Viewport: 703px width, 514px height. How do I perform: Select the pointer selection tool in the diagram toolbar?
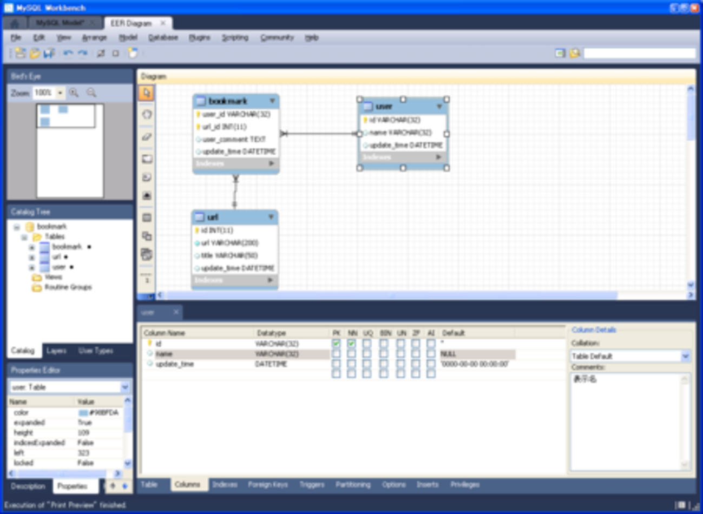[x=146, y=93]
